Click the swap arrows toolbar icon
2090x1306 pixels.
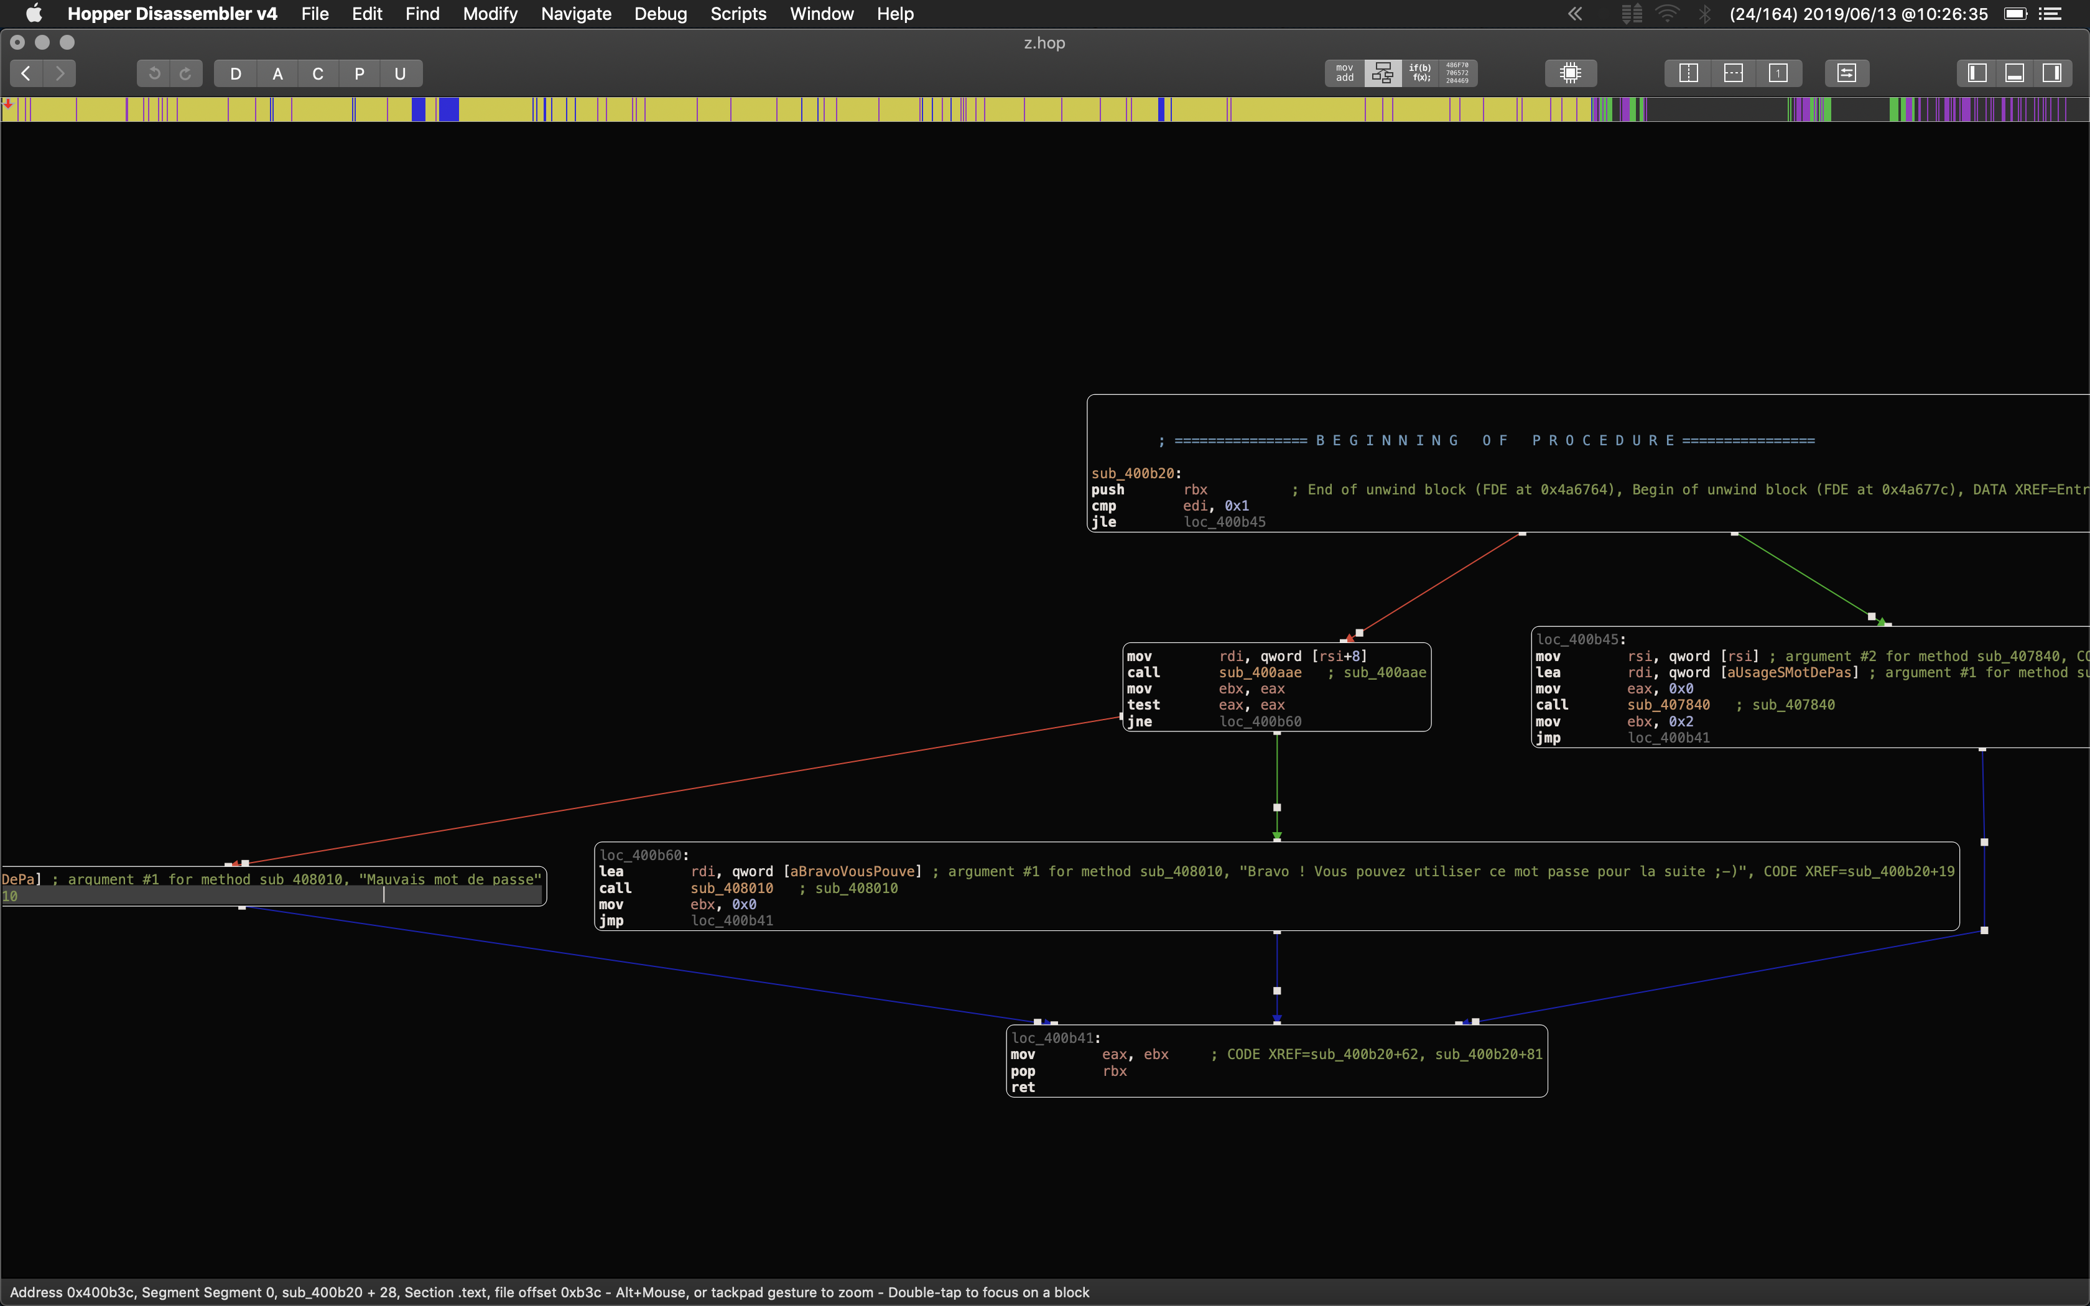click(x=1846, y=73)
